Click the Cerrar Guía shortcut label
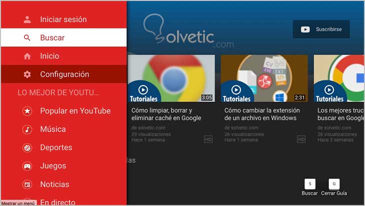 [334, 193]
